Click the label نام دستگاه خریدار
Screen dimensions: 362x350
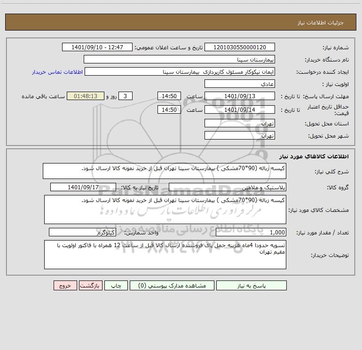[x=327, y=60]
